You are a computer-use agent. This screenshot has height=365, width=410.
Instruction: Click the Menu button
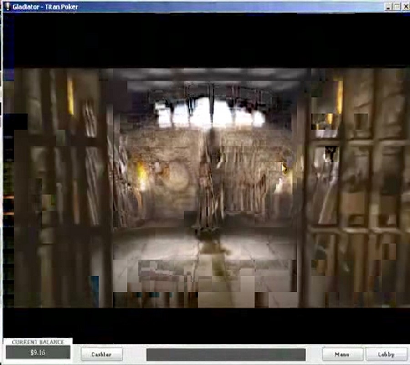(x=342, y=354)
